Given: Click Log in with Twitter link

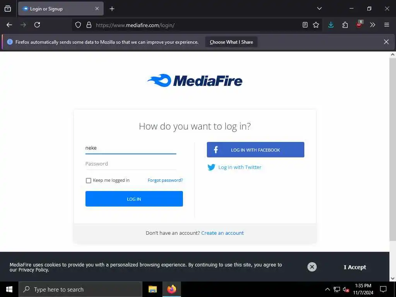Looking at the screenshot, I should (234, 167).
